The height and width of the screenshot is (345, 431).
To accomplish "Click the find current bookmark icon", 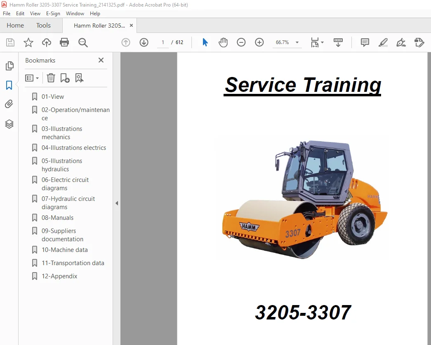I will point(80,78).
